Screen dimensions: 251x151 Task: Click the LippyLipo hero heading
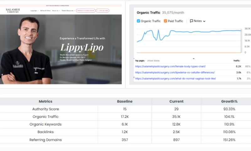click(x=82, y=48)
